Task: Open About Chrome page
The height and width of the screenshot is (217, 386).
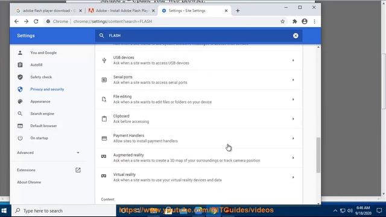Action: point(29,182)
